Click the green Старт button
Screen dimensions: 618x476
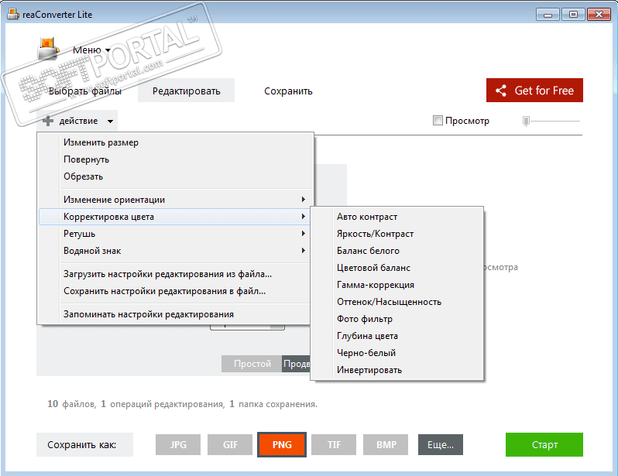[x=544, y=444]
